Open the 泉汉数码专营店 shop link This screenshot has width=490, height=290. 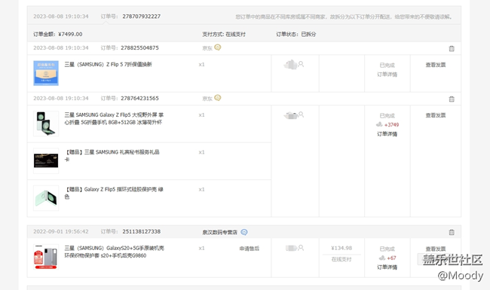coord(219,232)
